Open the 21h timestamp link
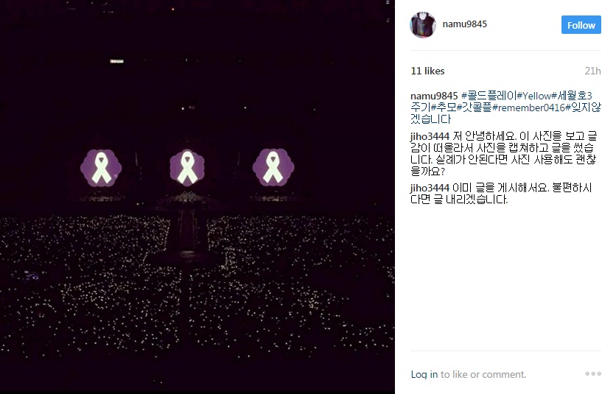 pyautogui.click(x=593, y=71)
